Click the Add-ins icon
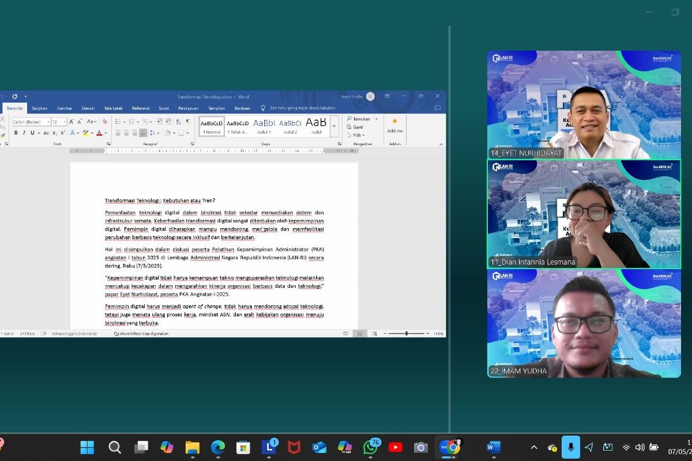This screenshot has height=461, width=692. coord(394,125)
